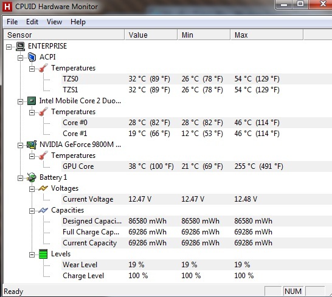The width and height of the screenshot is (332, 297).
Task: Click the thermometer icon under Intel Core 2 Duo
Action: 43,112
